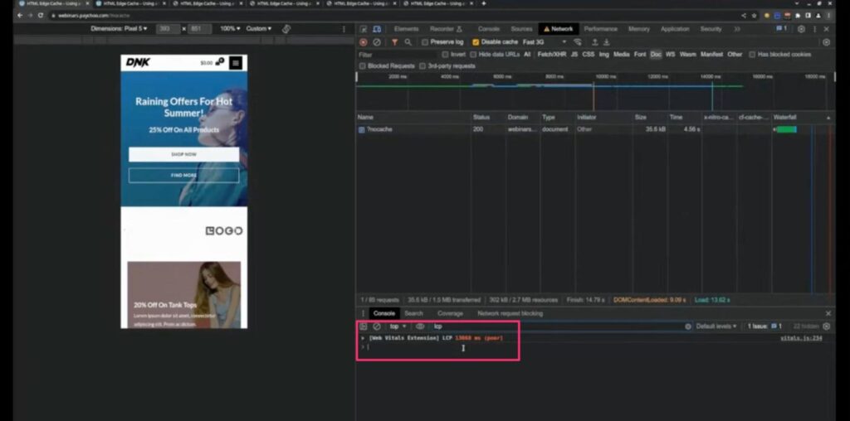Toggle the network filter funnel icon
The width and height of the screenshot is (850, 421).
coord(394,42)
